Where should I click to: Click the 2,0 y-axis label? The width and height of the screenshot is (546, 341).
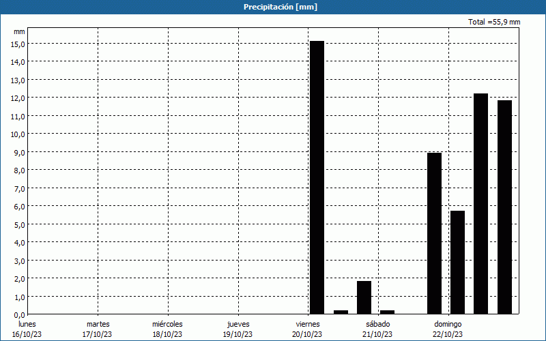click(19, 279)
